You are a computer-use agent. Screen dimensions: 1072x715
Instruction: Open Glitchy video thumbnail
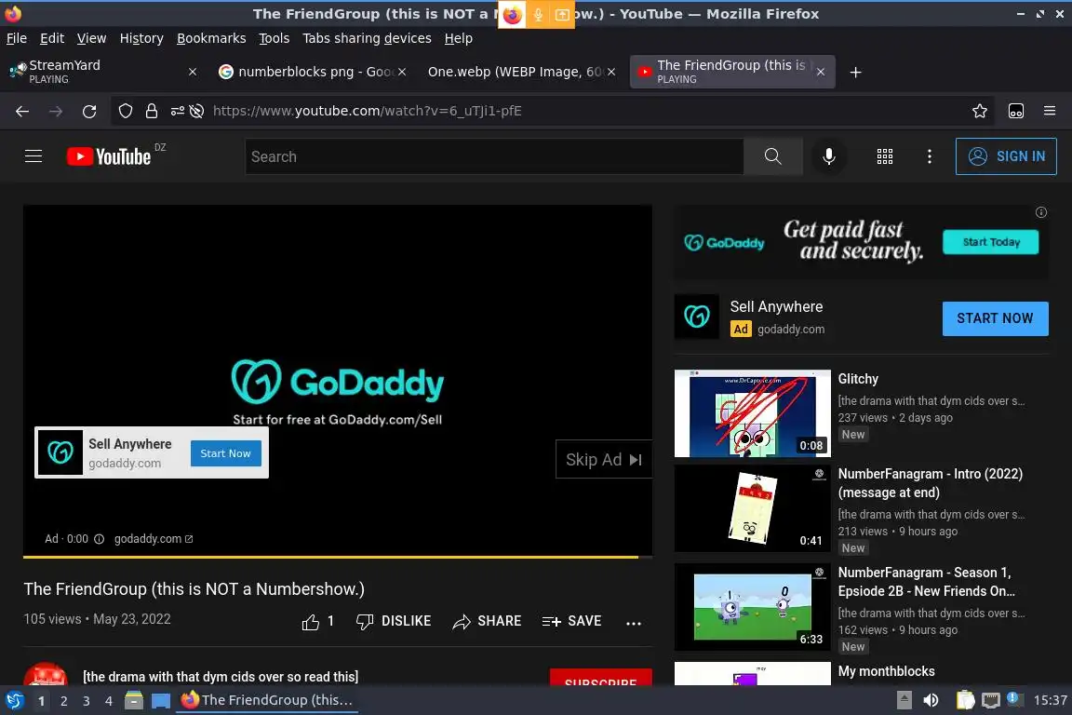[x=752, y=413]
